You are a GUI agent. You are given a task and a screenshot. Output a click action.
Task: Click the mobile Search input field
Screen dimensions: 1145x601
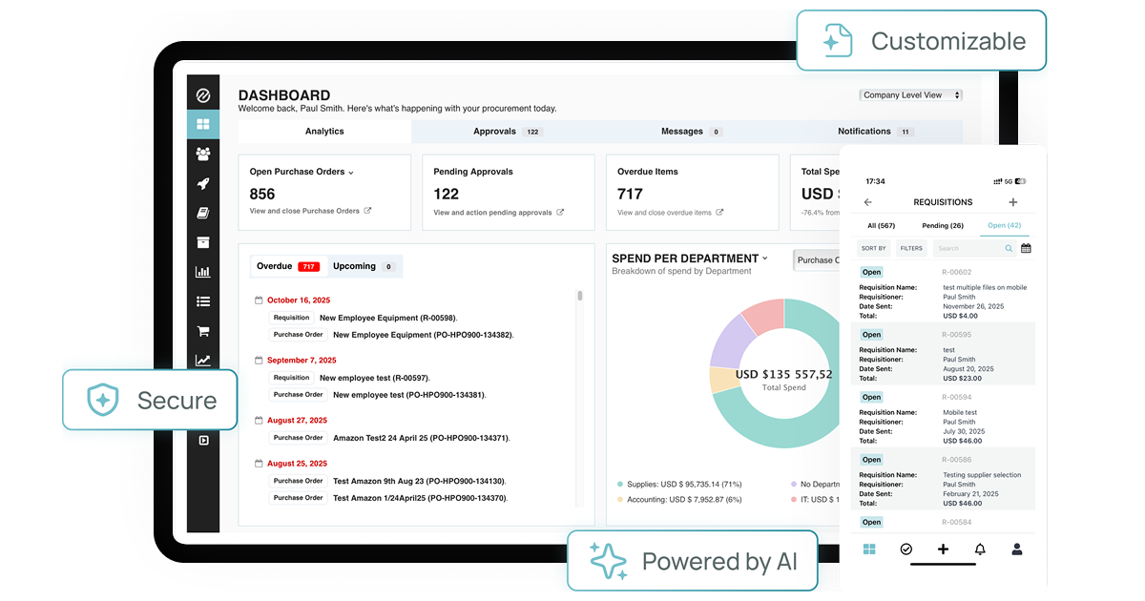974,248
